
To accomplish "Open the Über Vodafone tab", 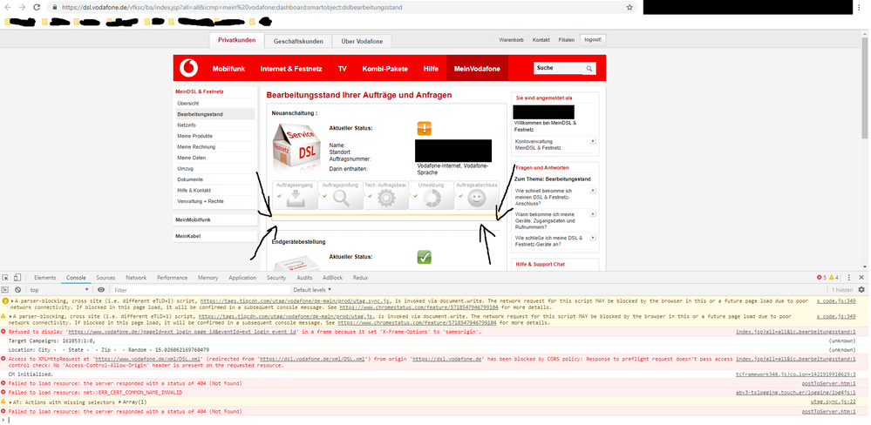I will [362, 41].
